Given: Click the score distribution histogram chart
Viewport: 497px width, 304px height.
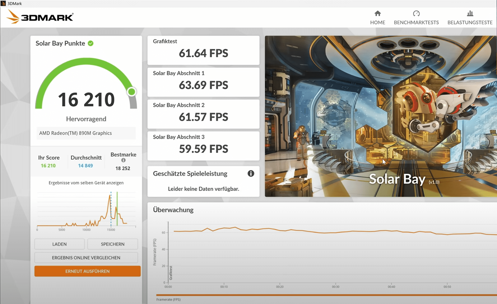Looking at the screenshot, I should [x=86, y=210].
